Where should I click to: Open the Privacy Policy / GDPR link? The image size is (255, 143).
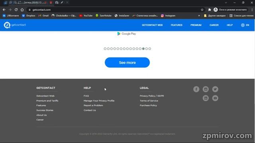[152, 96]
